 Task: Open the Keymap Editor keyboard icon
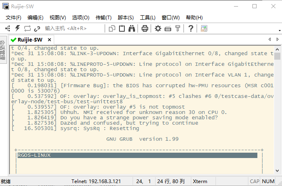click(168, 28)
